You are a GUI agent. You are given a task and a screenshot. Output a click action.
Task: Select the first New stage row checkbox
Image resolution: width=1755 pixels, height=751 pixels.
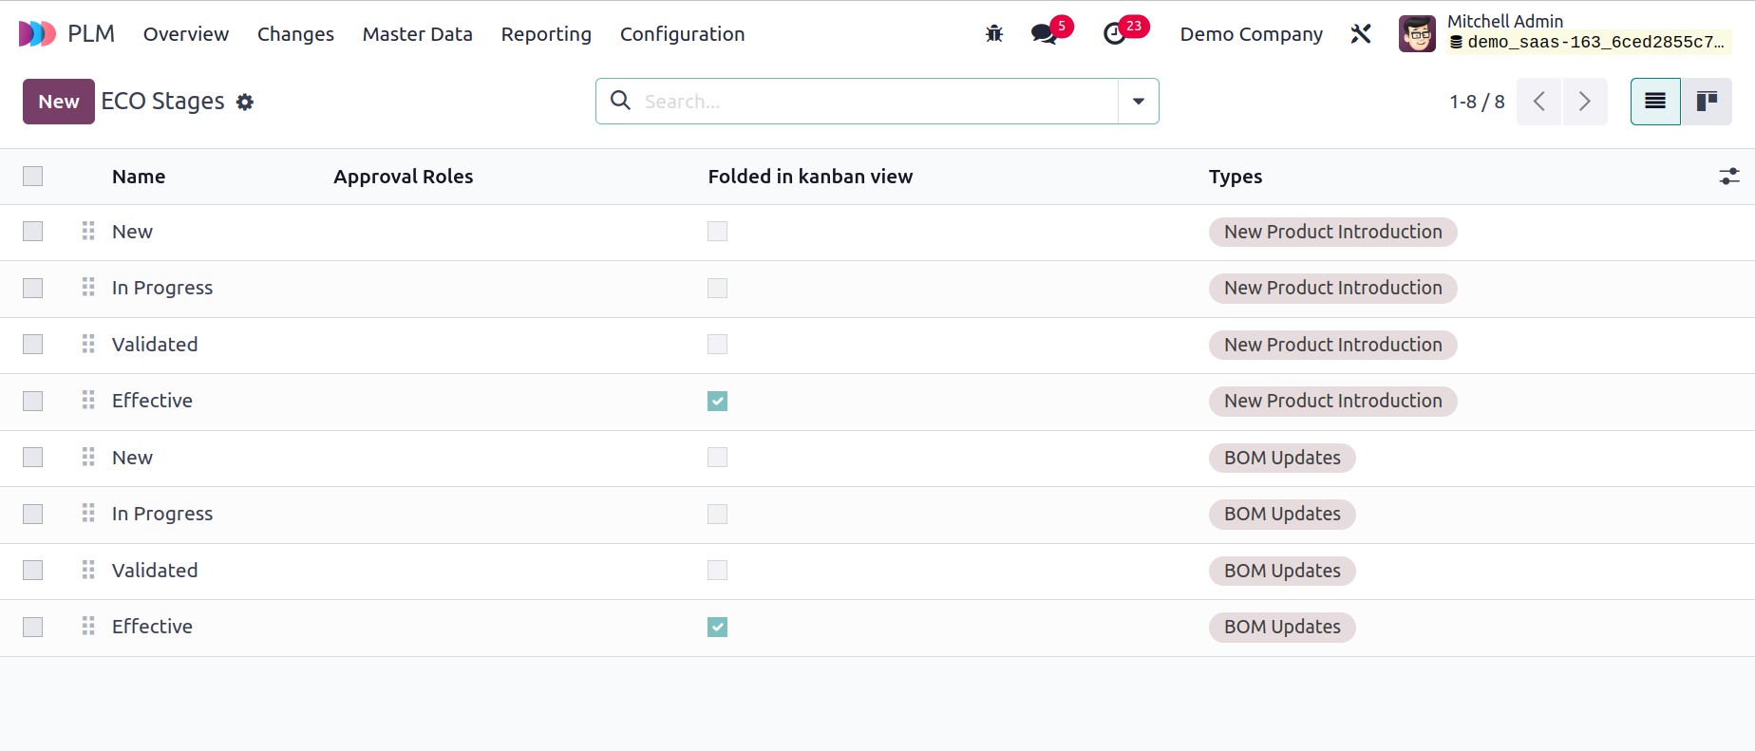33,232
